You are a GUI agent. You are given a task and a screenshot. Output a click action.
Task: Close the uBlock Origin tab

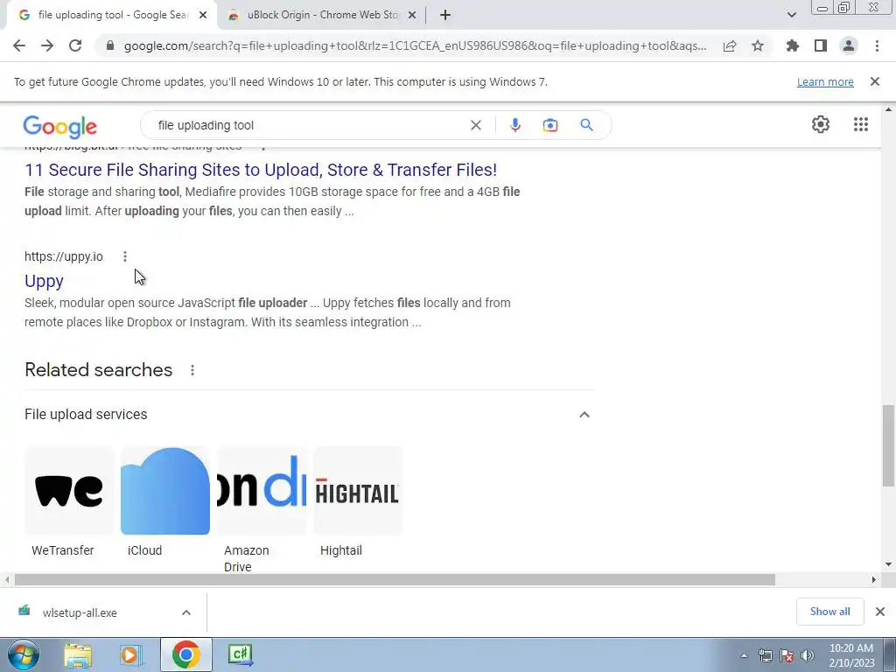point(411,16)
